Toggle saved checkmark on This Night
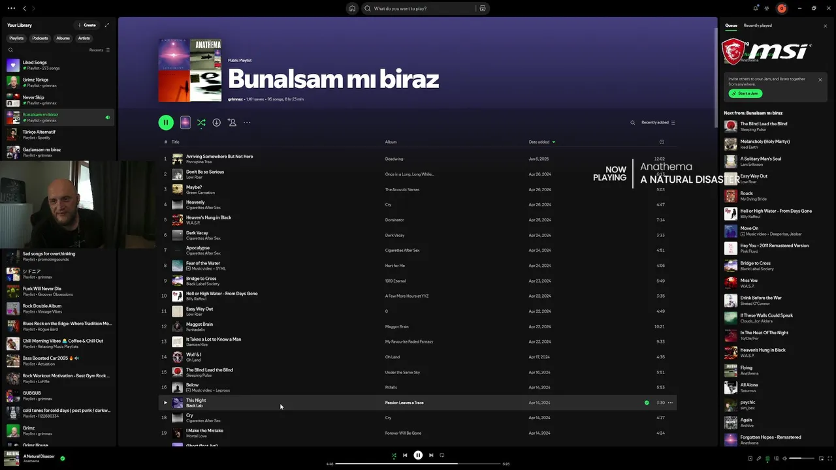The image size is (836, 470). pos(647,403)
